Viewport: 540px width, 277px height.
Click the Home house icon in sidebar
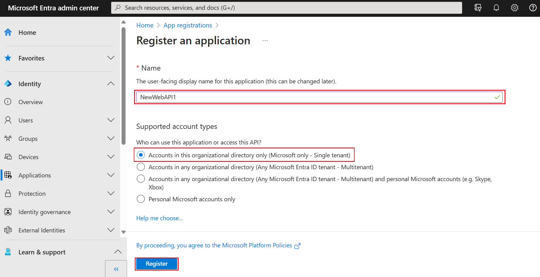tap(8, 32)
